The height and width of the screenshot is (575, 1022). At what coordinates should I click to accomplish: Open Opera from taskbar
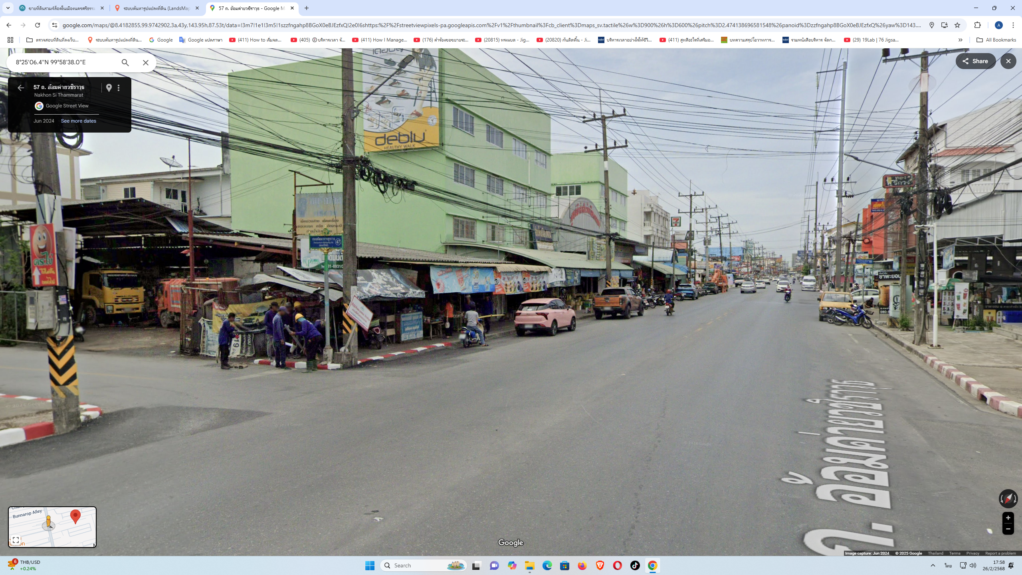[x=617, y=565]
